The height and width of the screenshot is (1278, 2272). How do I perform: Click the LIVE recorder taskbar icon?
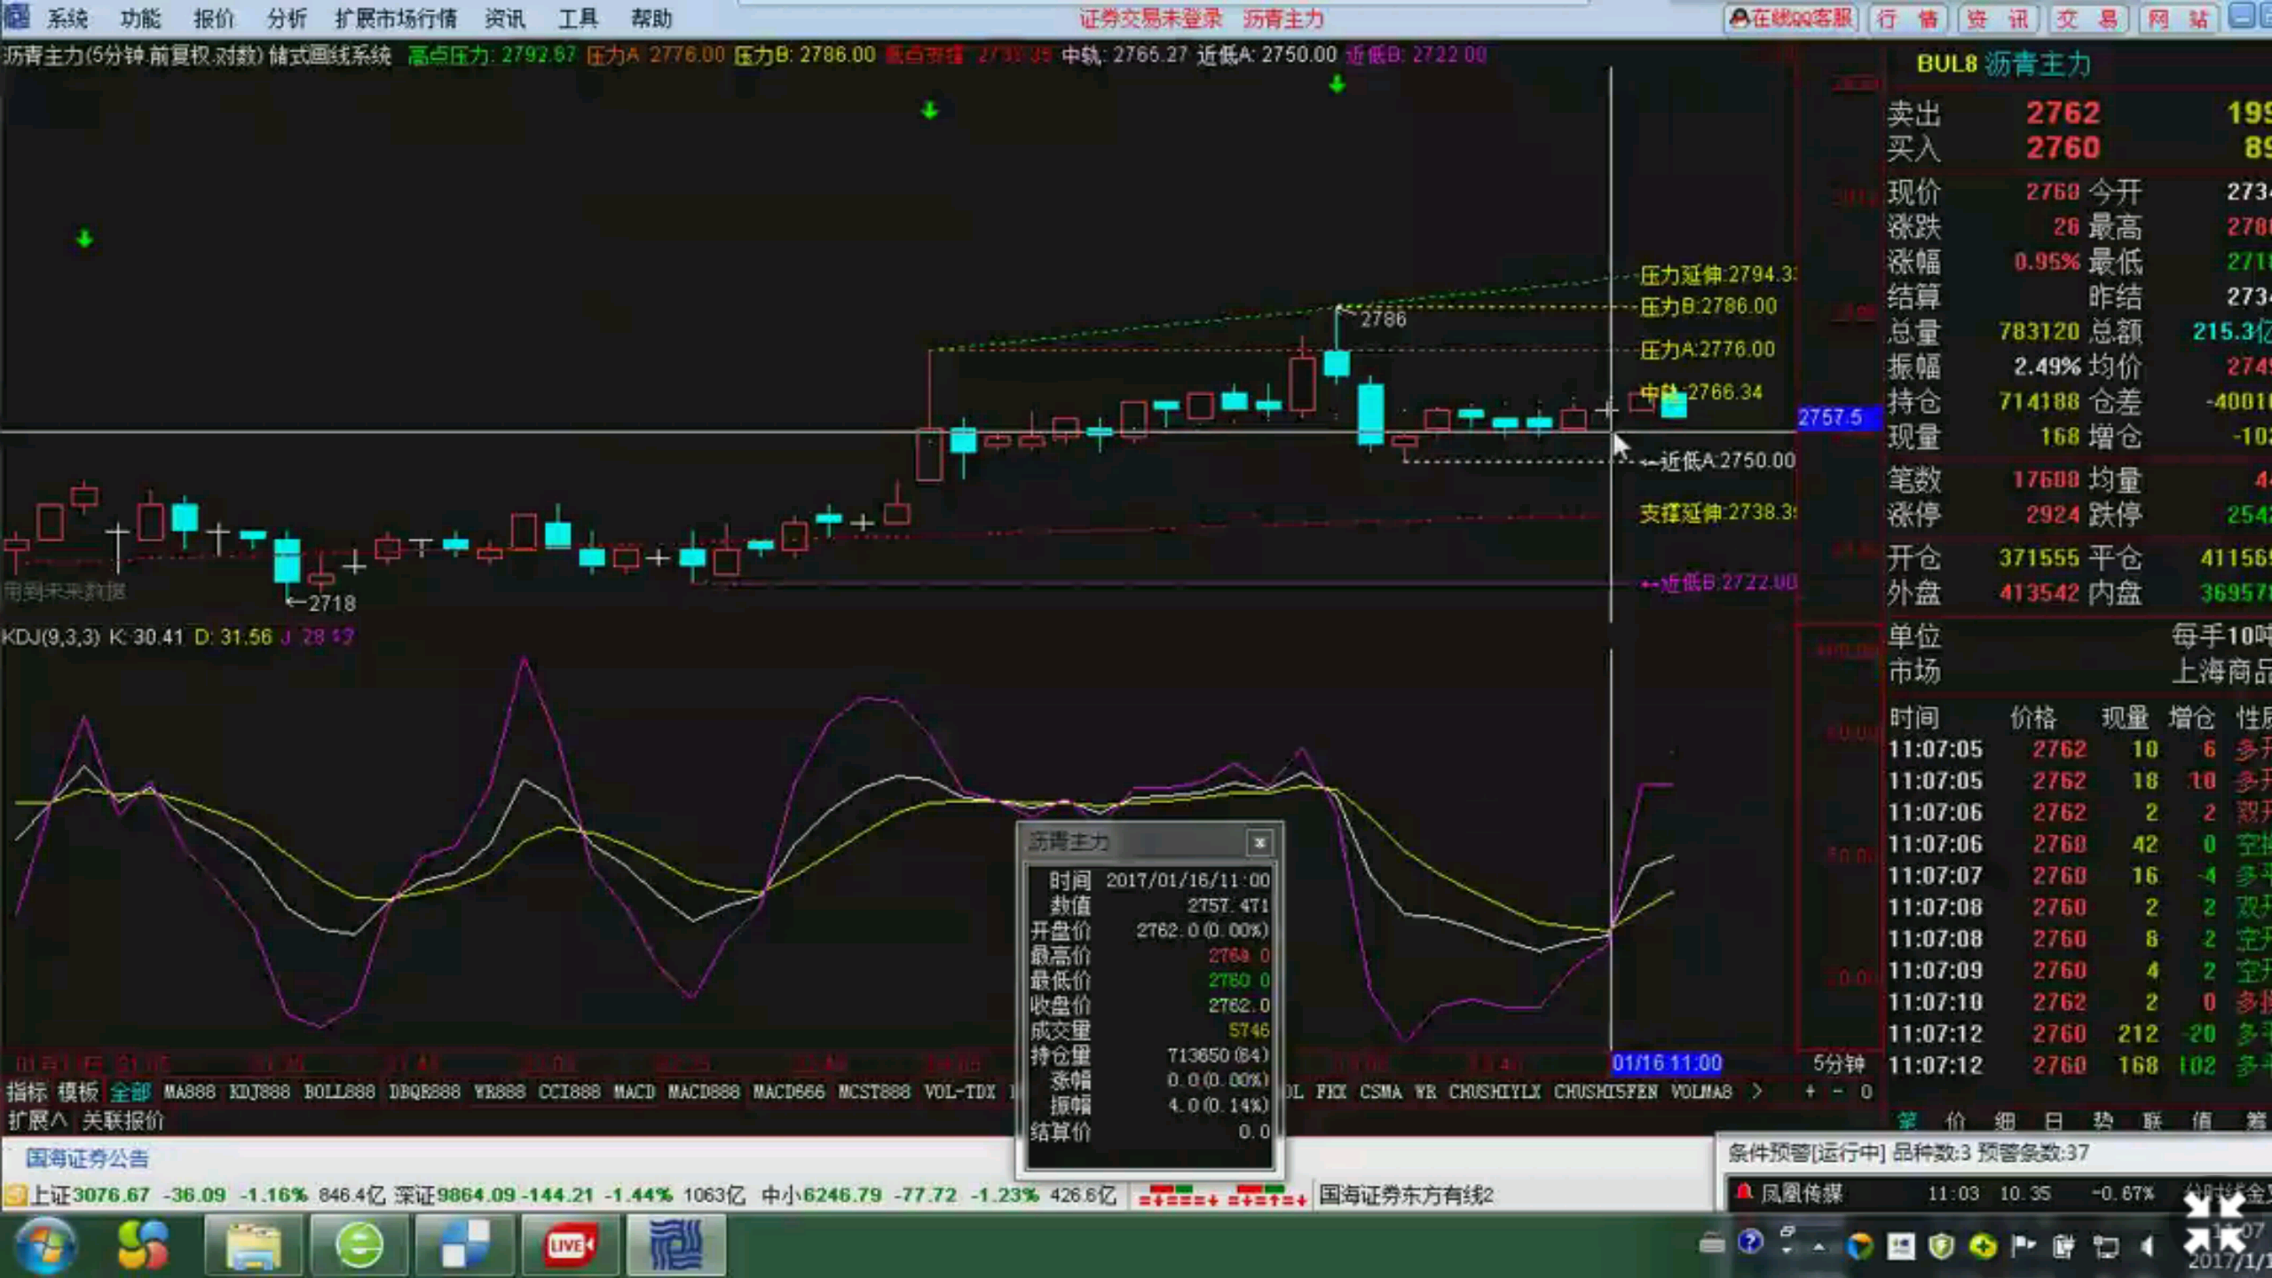(x=570, y=1246)
